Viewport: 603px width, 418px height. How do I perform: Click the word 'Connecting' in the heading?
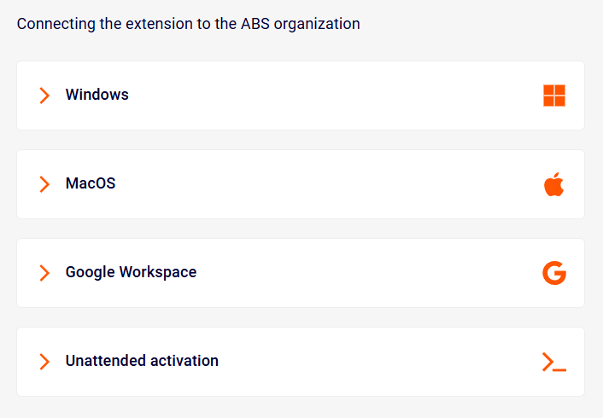click(x=56, y=24)
